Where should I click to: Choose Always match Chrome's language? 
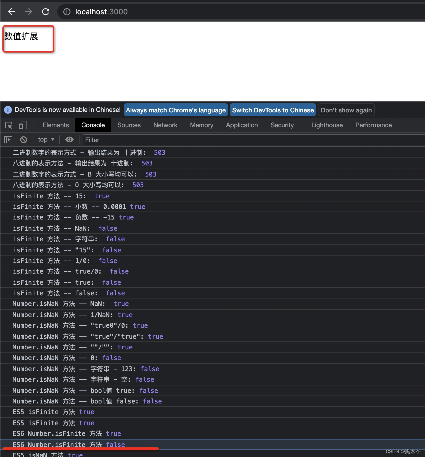coord(176,110)
